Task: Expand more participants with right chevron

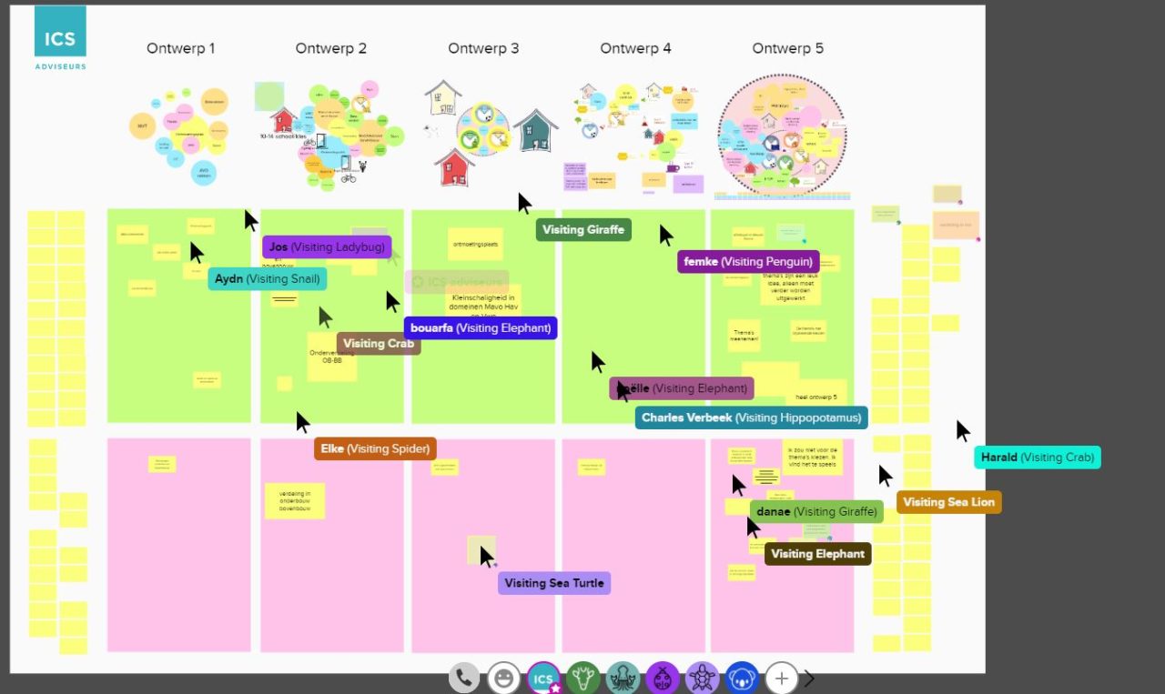Action: coord(808,678)
